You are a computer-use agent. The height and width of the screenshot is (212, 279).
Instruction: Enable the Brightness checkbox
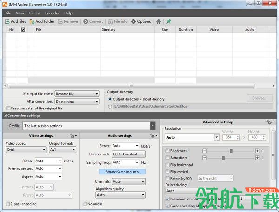point(167,151)
